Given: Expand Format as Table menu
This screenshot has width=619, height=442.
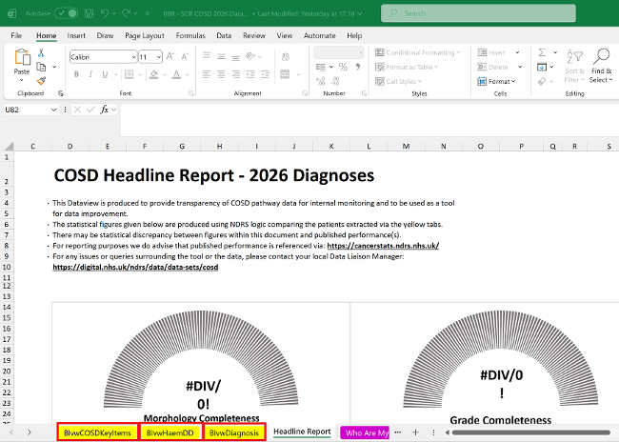Looking at the screenshot, I should (407, 67).
